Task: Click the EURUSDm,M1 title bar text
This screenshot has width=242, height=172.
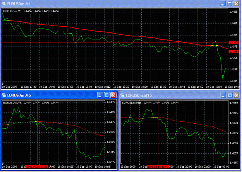Action: coord(19,4)
